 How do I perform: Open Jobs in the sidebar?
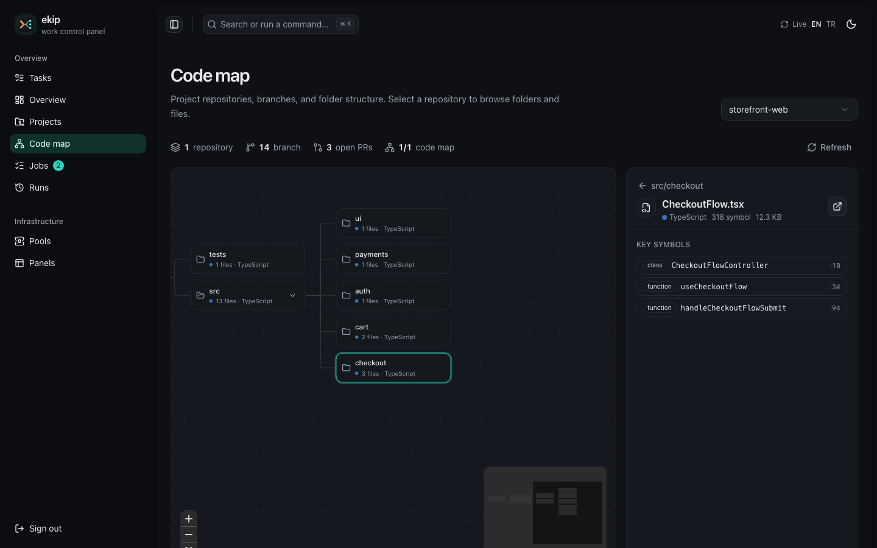coord(78,166)
